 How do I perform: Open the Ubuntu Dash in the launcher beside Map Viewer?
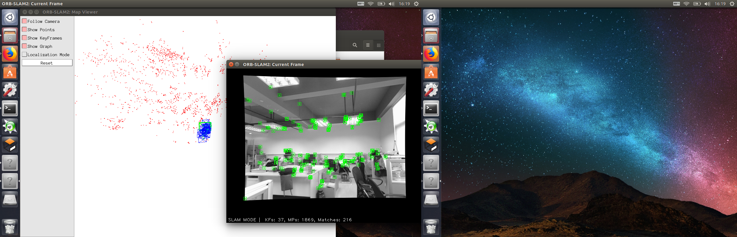coord(10,17)
